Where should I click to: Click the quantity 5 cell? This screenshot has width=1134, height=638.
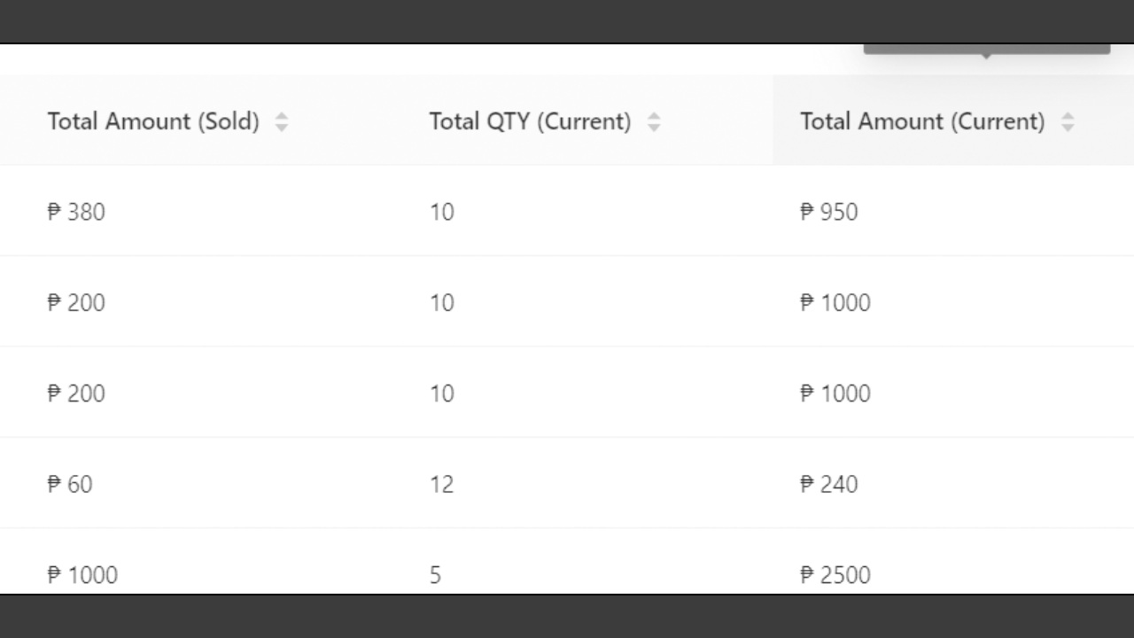[x=435, y=575]
